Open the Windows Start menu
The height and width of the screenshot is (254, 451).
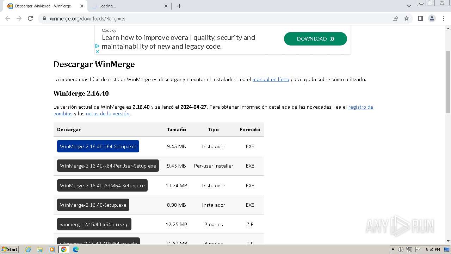click(10, 249)
